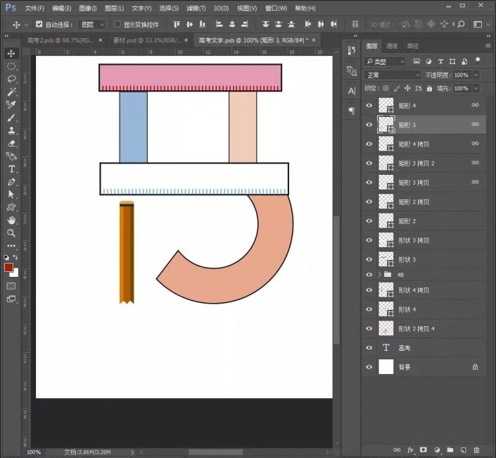Switch to the 路径 tab
496x458 pixels.
coord(412,46)
